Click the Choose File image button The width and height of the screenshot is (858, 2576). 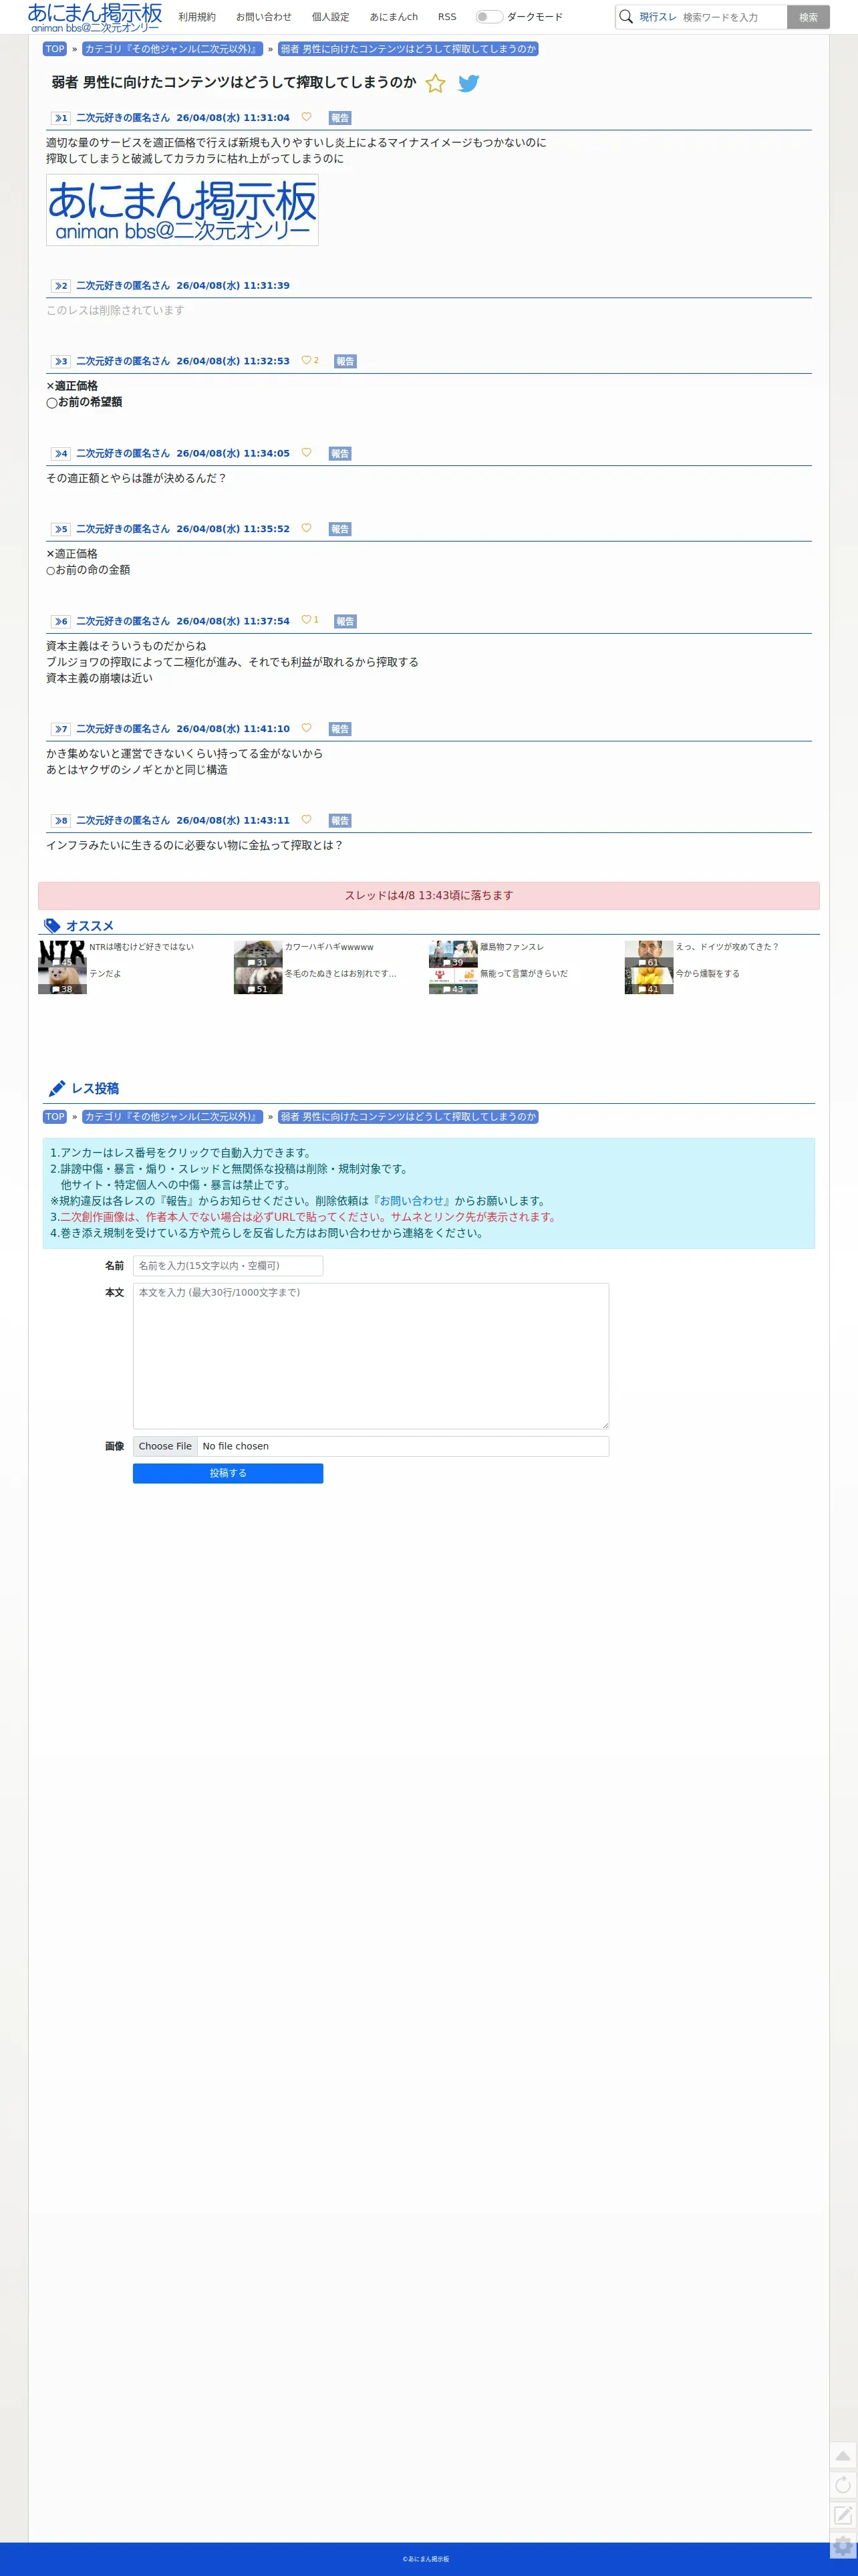(165, 1446)
